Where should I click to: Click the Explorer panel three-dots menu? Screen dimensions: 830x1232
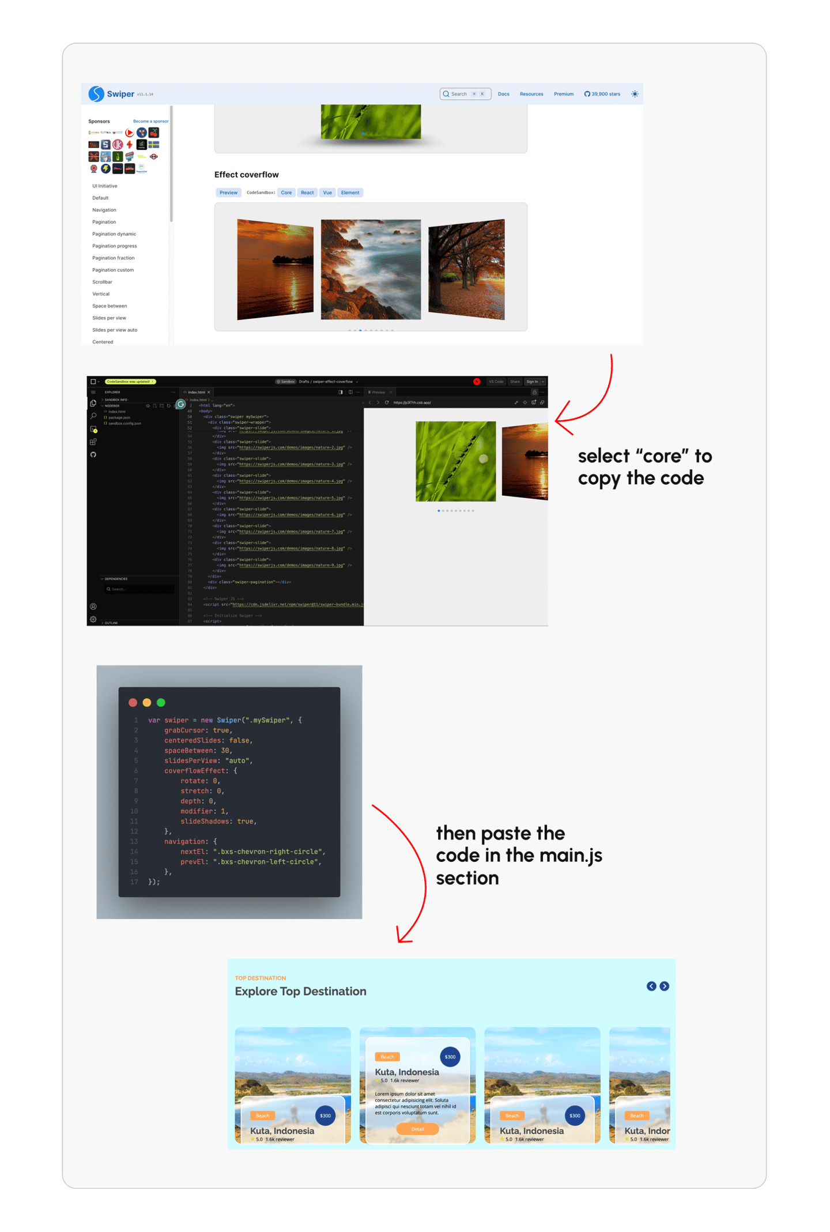173,392
